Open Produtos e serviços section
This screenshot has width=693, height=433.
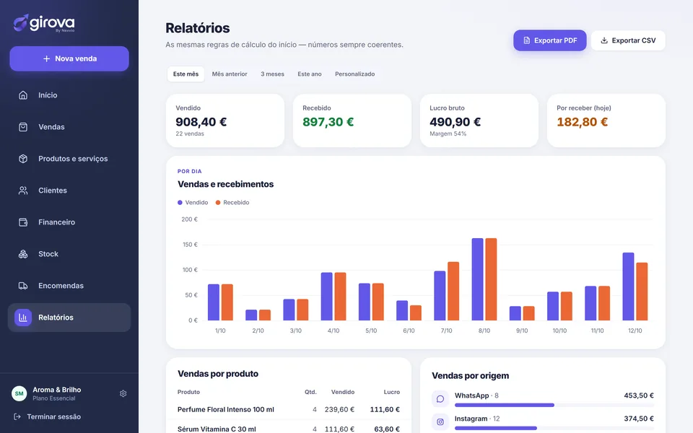69,159
